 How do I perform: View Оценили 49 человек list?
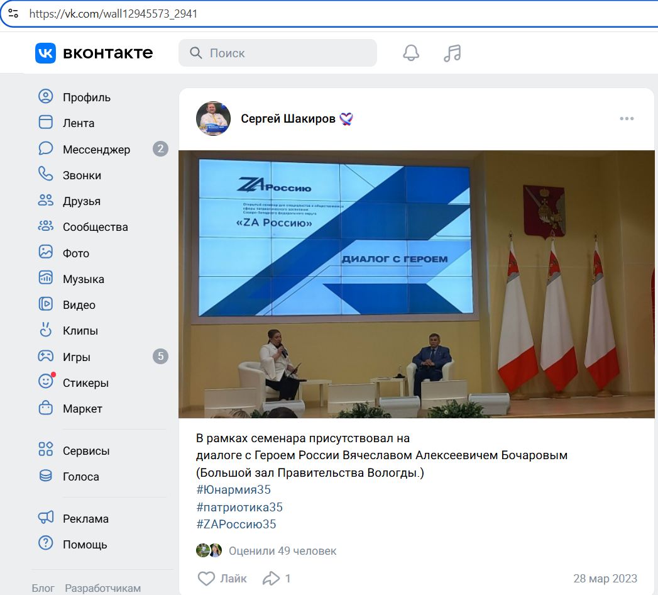click(282, 551)
